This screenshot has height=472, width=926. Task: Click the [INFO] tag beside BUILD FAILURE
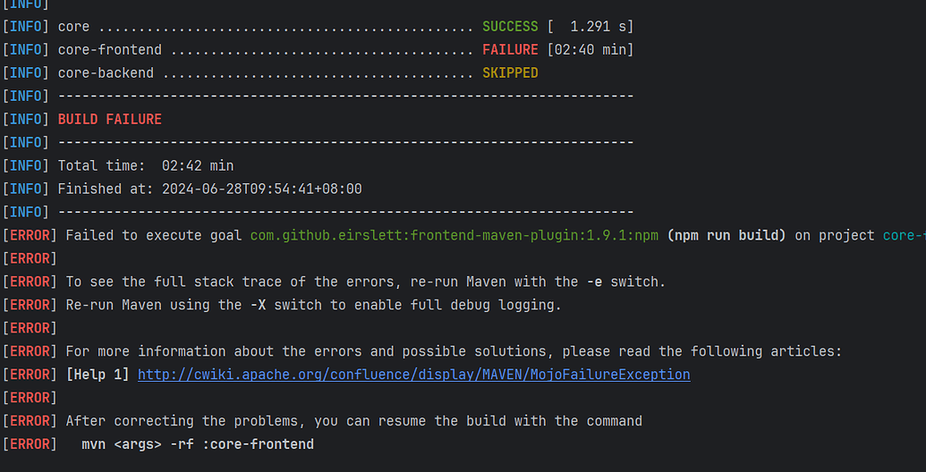point(26,119)
